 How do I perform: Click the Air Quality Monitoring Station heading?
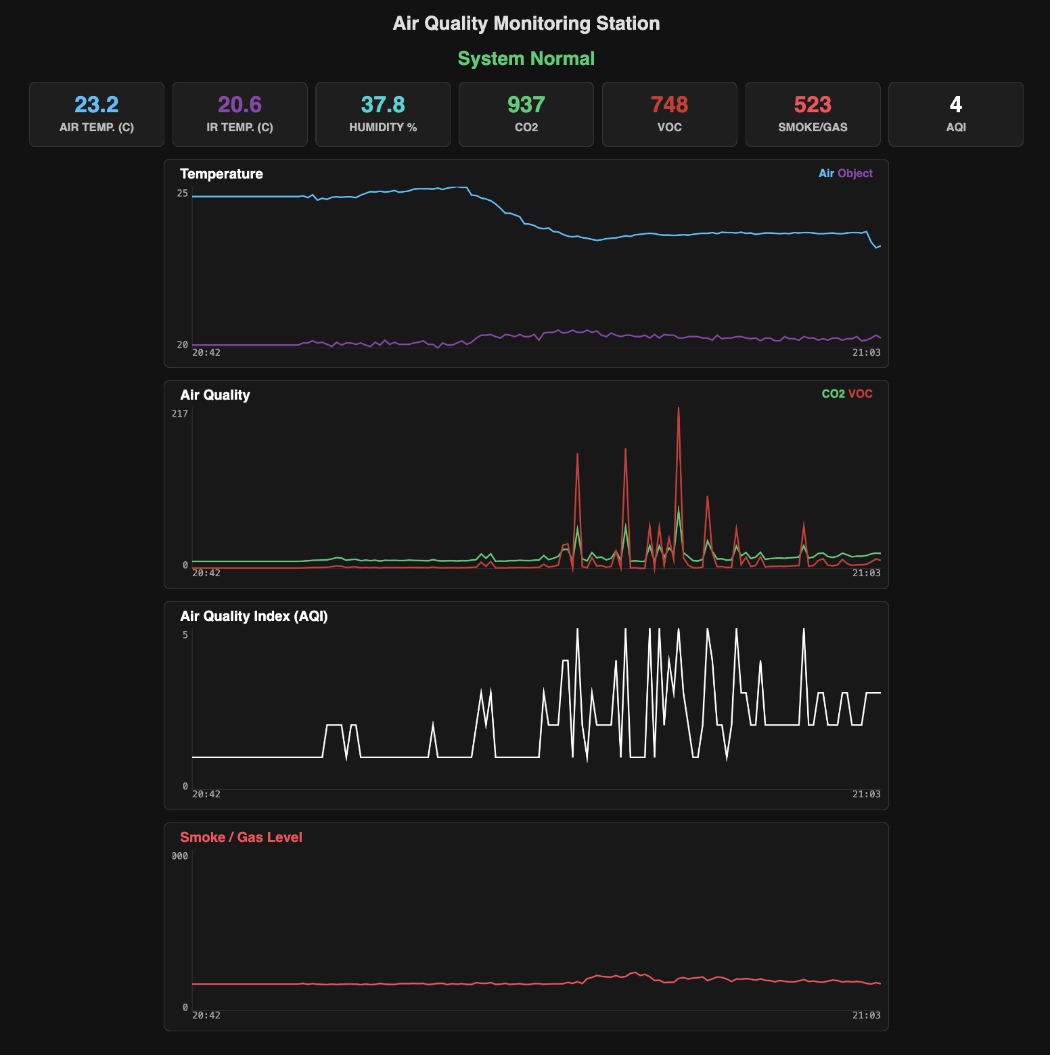coord(526,24)
